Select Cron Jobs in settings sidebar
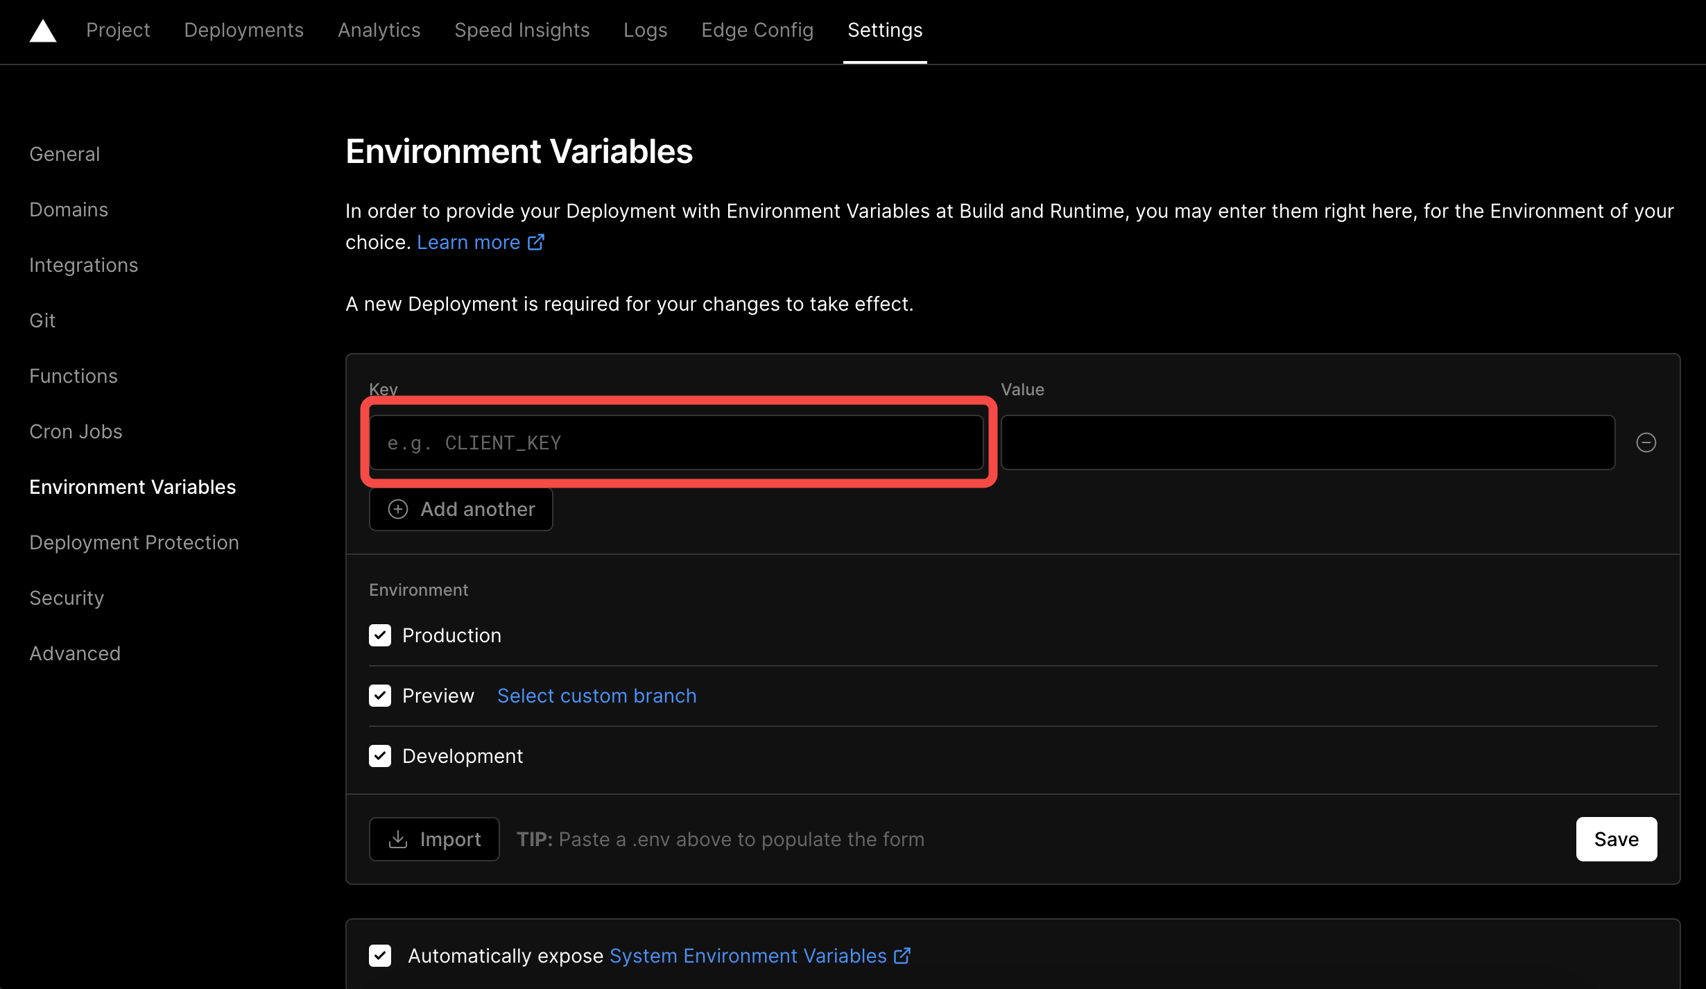The image size is (1706, 989). (x=76, y=431)
